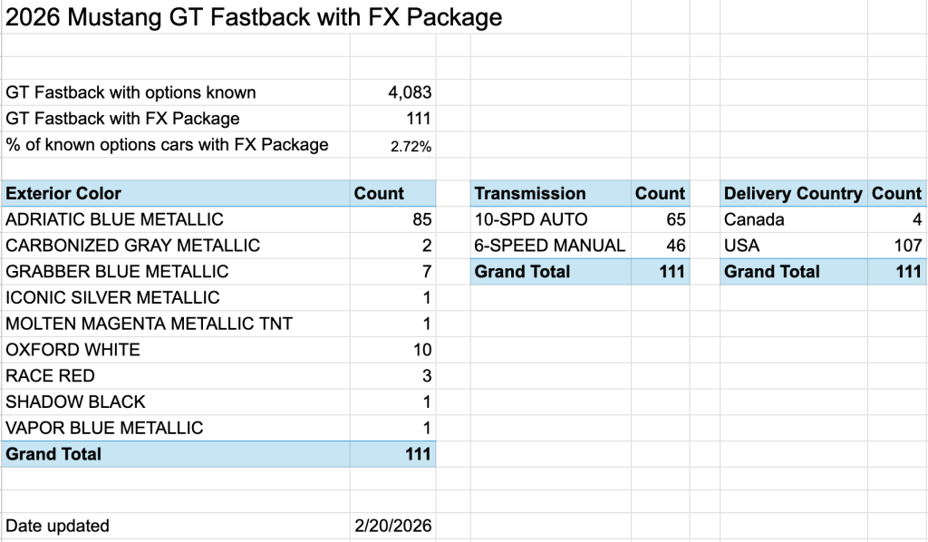The height and width of the screenshot is (542, 928).
Task: Click the 'Delivery Country' header cell
Action: (793, 193)
